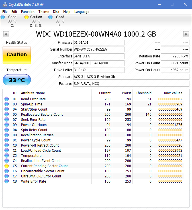Select the blue orb for drive F:
The height and width of the screenshot is (210, 192).
(50, 17)
